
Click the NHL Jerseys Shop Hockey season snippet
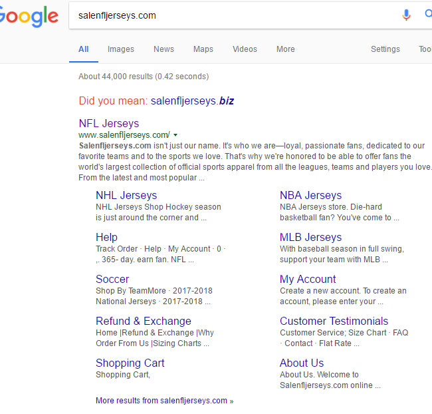pyautogui.click(x=158, y=212)
